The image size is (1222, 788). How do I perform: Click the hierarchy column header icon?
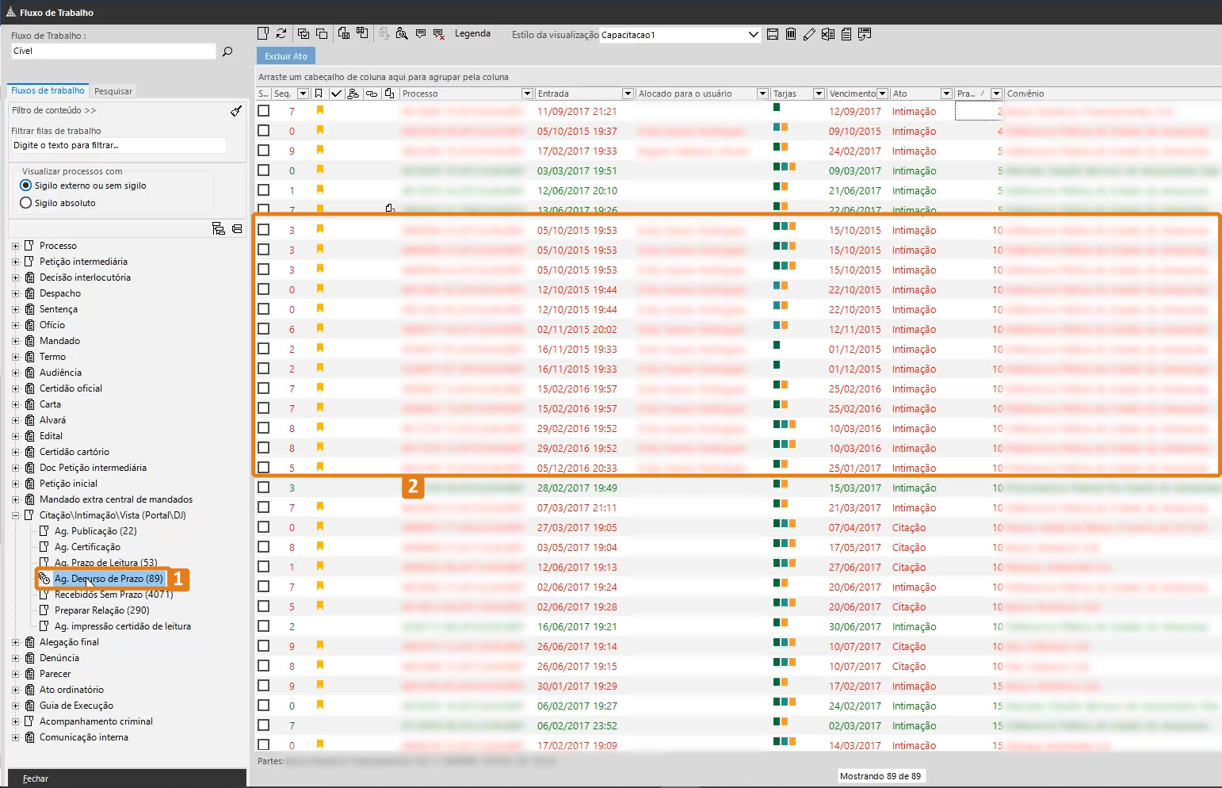coord(353,94)
